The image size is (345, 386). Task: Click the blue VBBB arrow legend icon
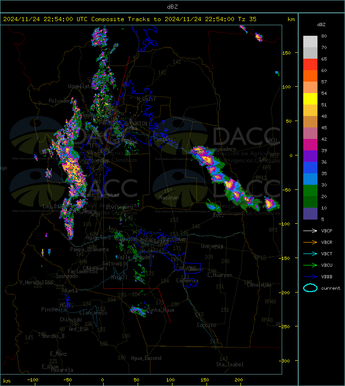310,277
